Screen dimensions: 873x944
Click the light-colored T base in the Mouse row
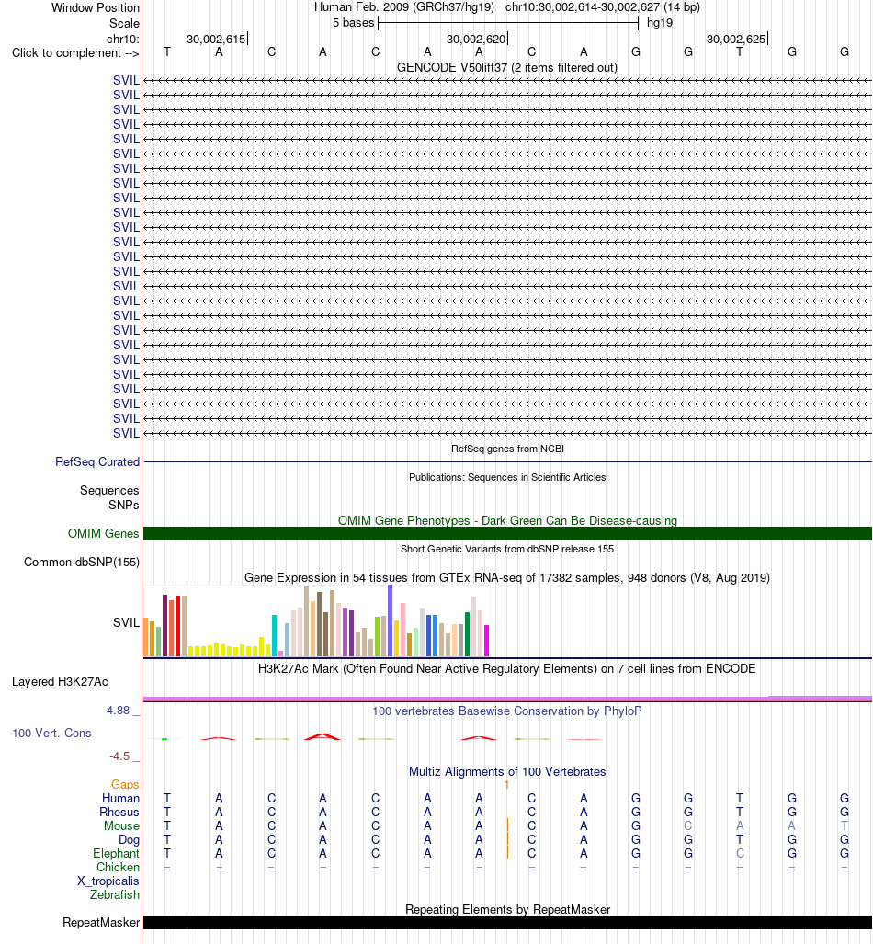[x=845, y=826]
